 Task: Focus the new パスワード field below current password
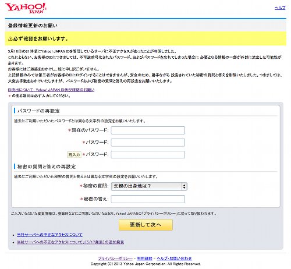[x=148, y=143]
